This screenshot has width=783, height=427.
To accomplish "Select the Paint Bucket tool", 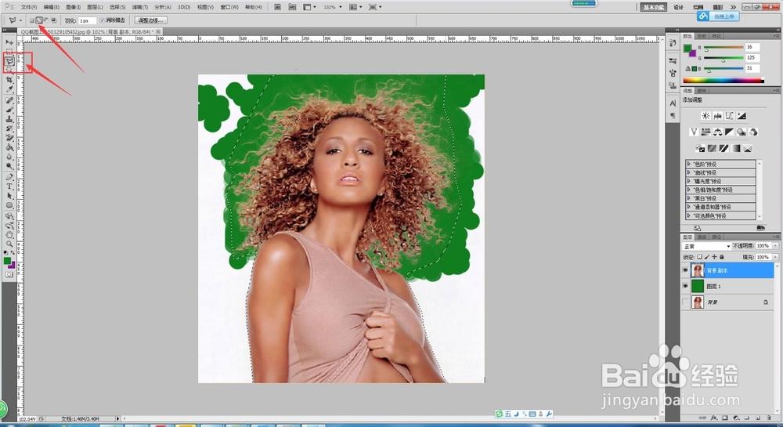I will (x=9, y=147).
